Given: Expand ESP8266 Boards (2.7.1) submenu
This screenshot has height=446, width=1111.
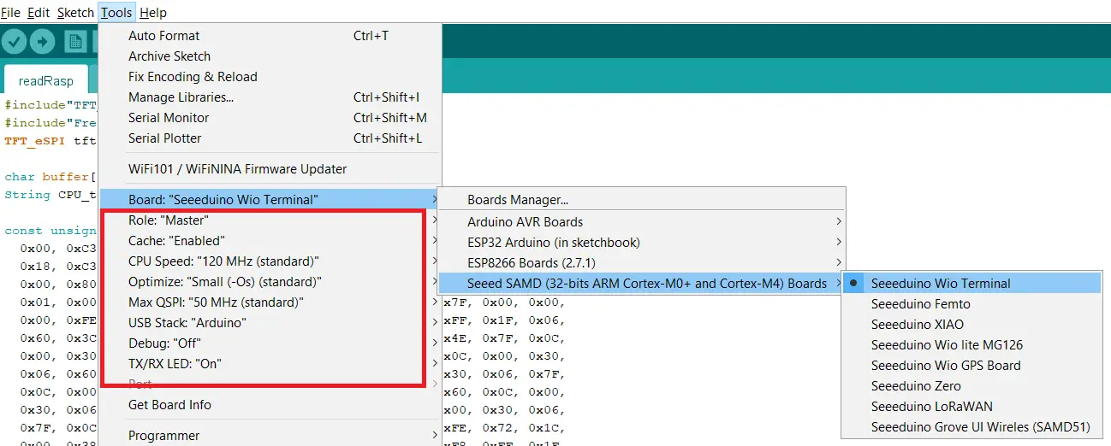Looking at the screenshot, I should tap(642, 263).
